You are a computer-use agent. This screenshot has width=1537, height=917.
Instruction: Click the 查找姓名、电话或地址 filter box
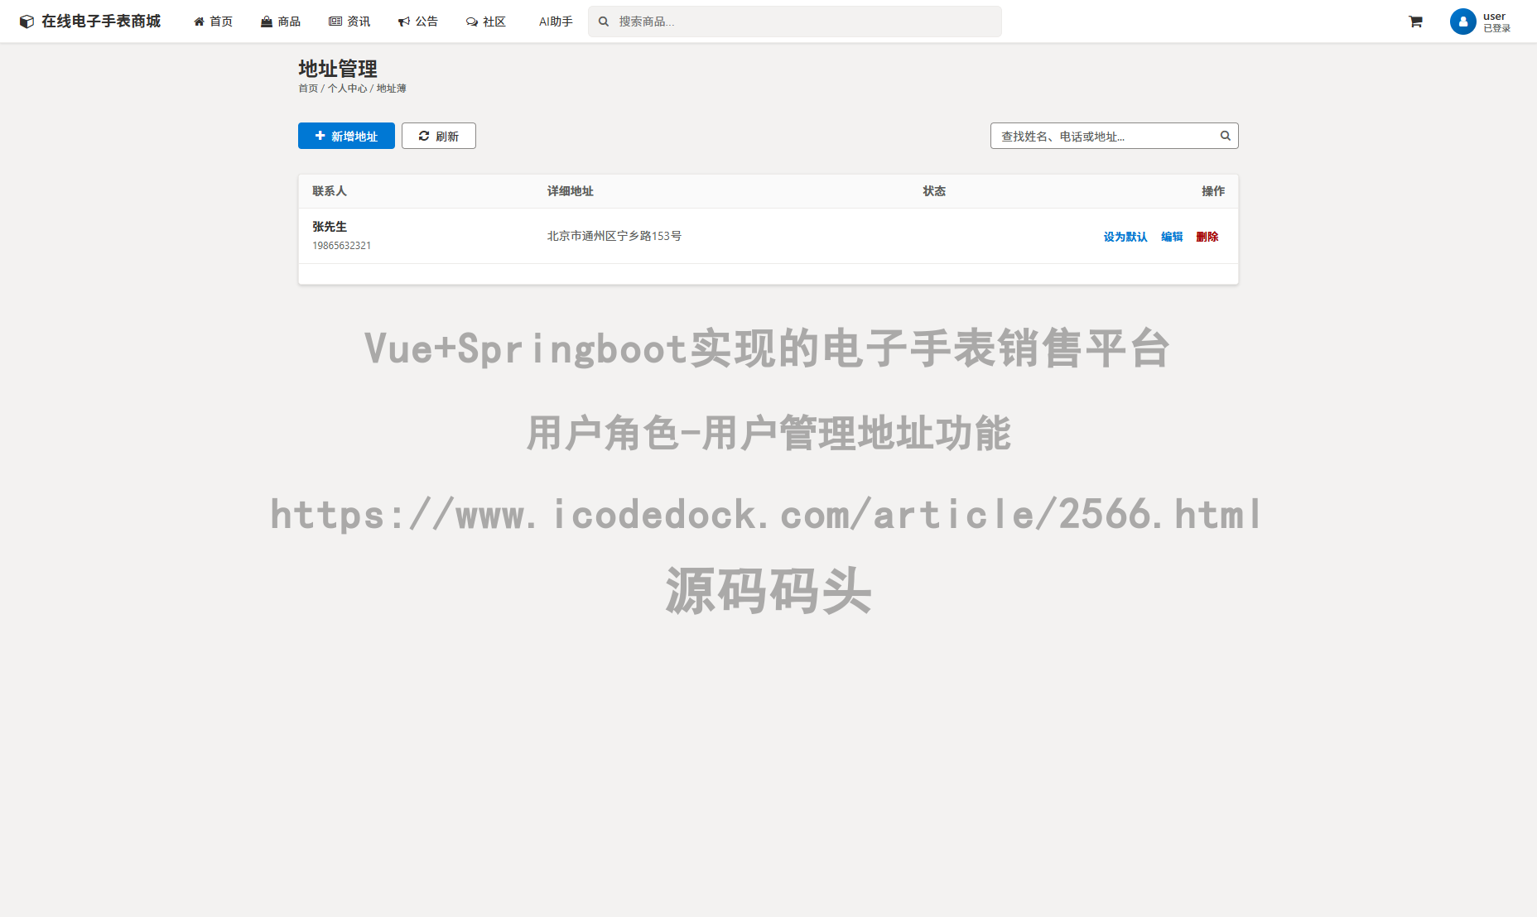point(1101,135)
